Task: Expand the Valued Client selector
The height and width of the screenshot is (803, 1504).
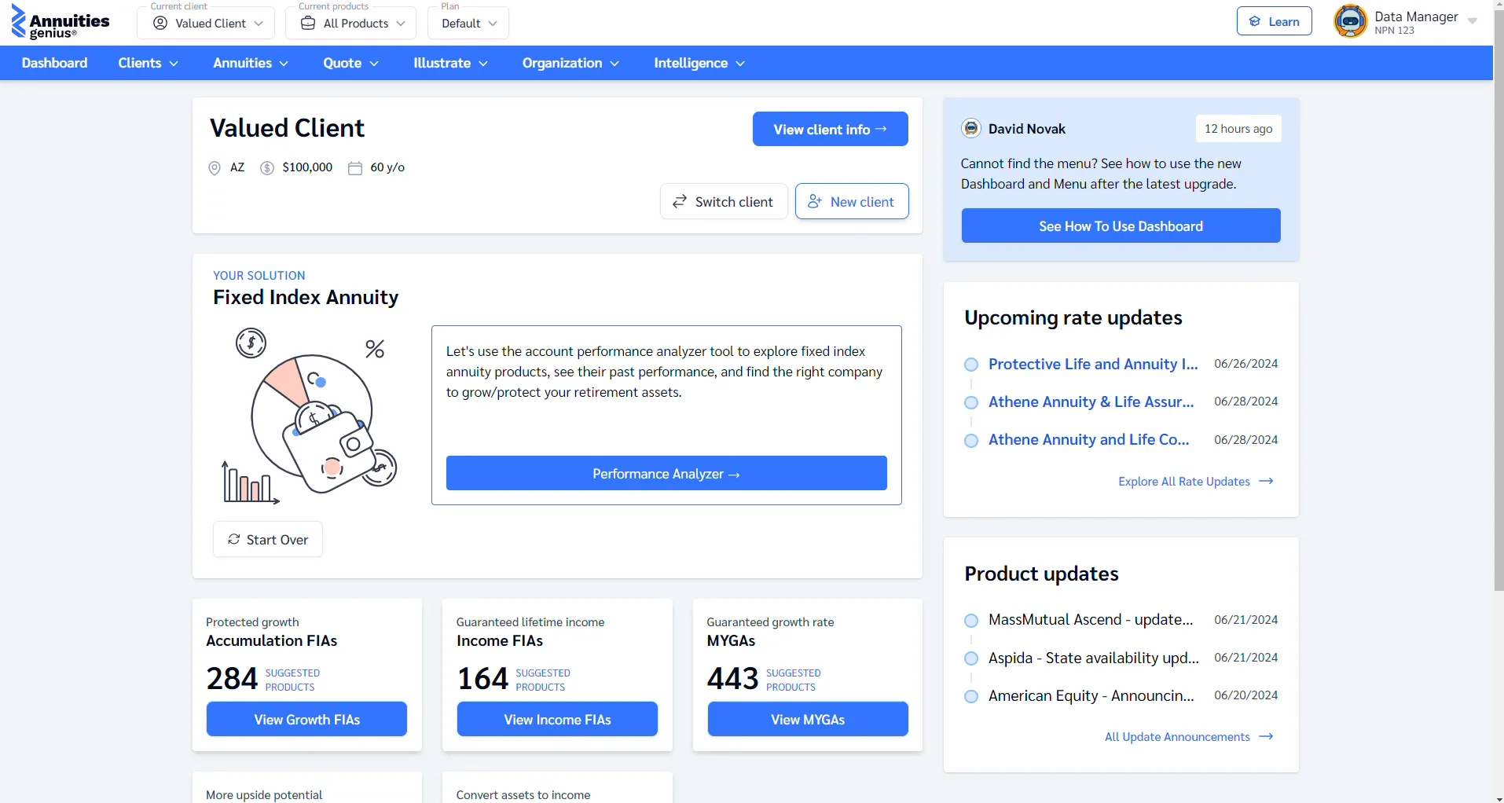Action: 206,23
